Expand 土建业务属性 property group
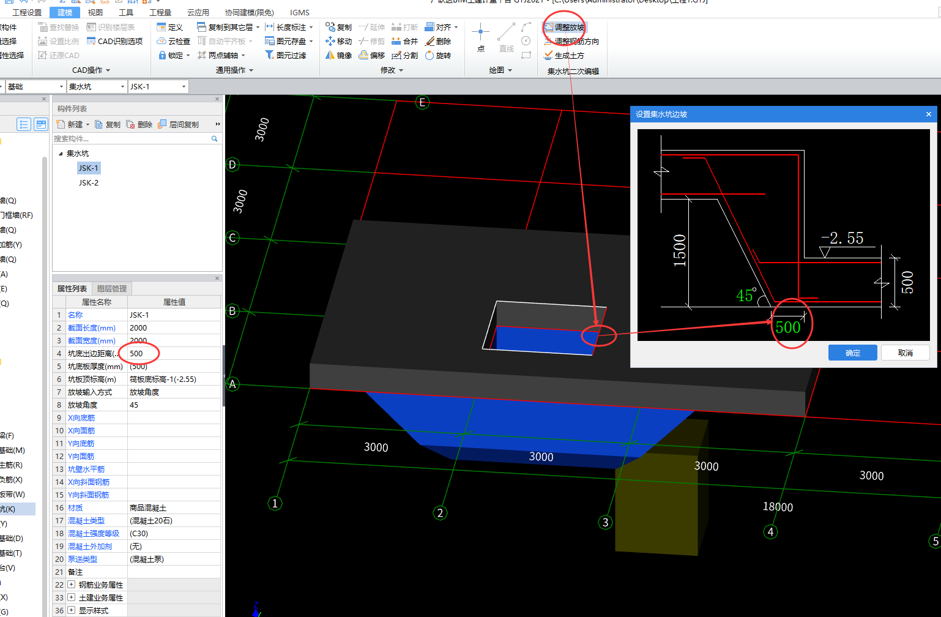Viewport: 941px width, 617px height. pos(71,597)
